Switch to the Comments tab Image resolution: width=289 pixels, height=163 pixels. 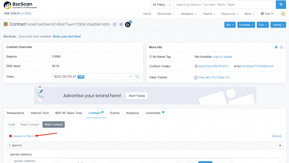[x=153, y=113]
